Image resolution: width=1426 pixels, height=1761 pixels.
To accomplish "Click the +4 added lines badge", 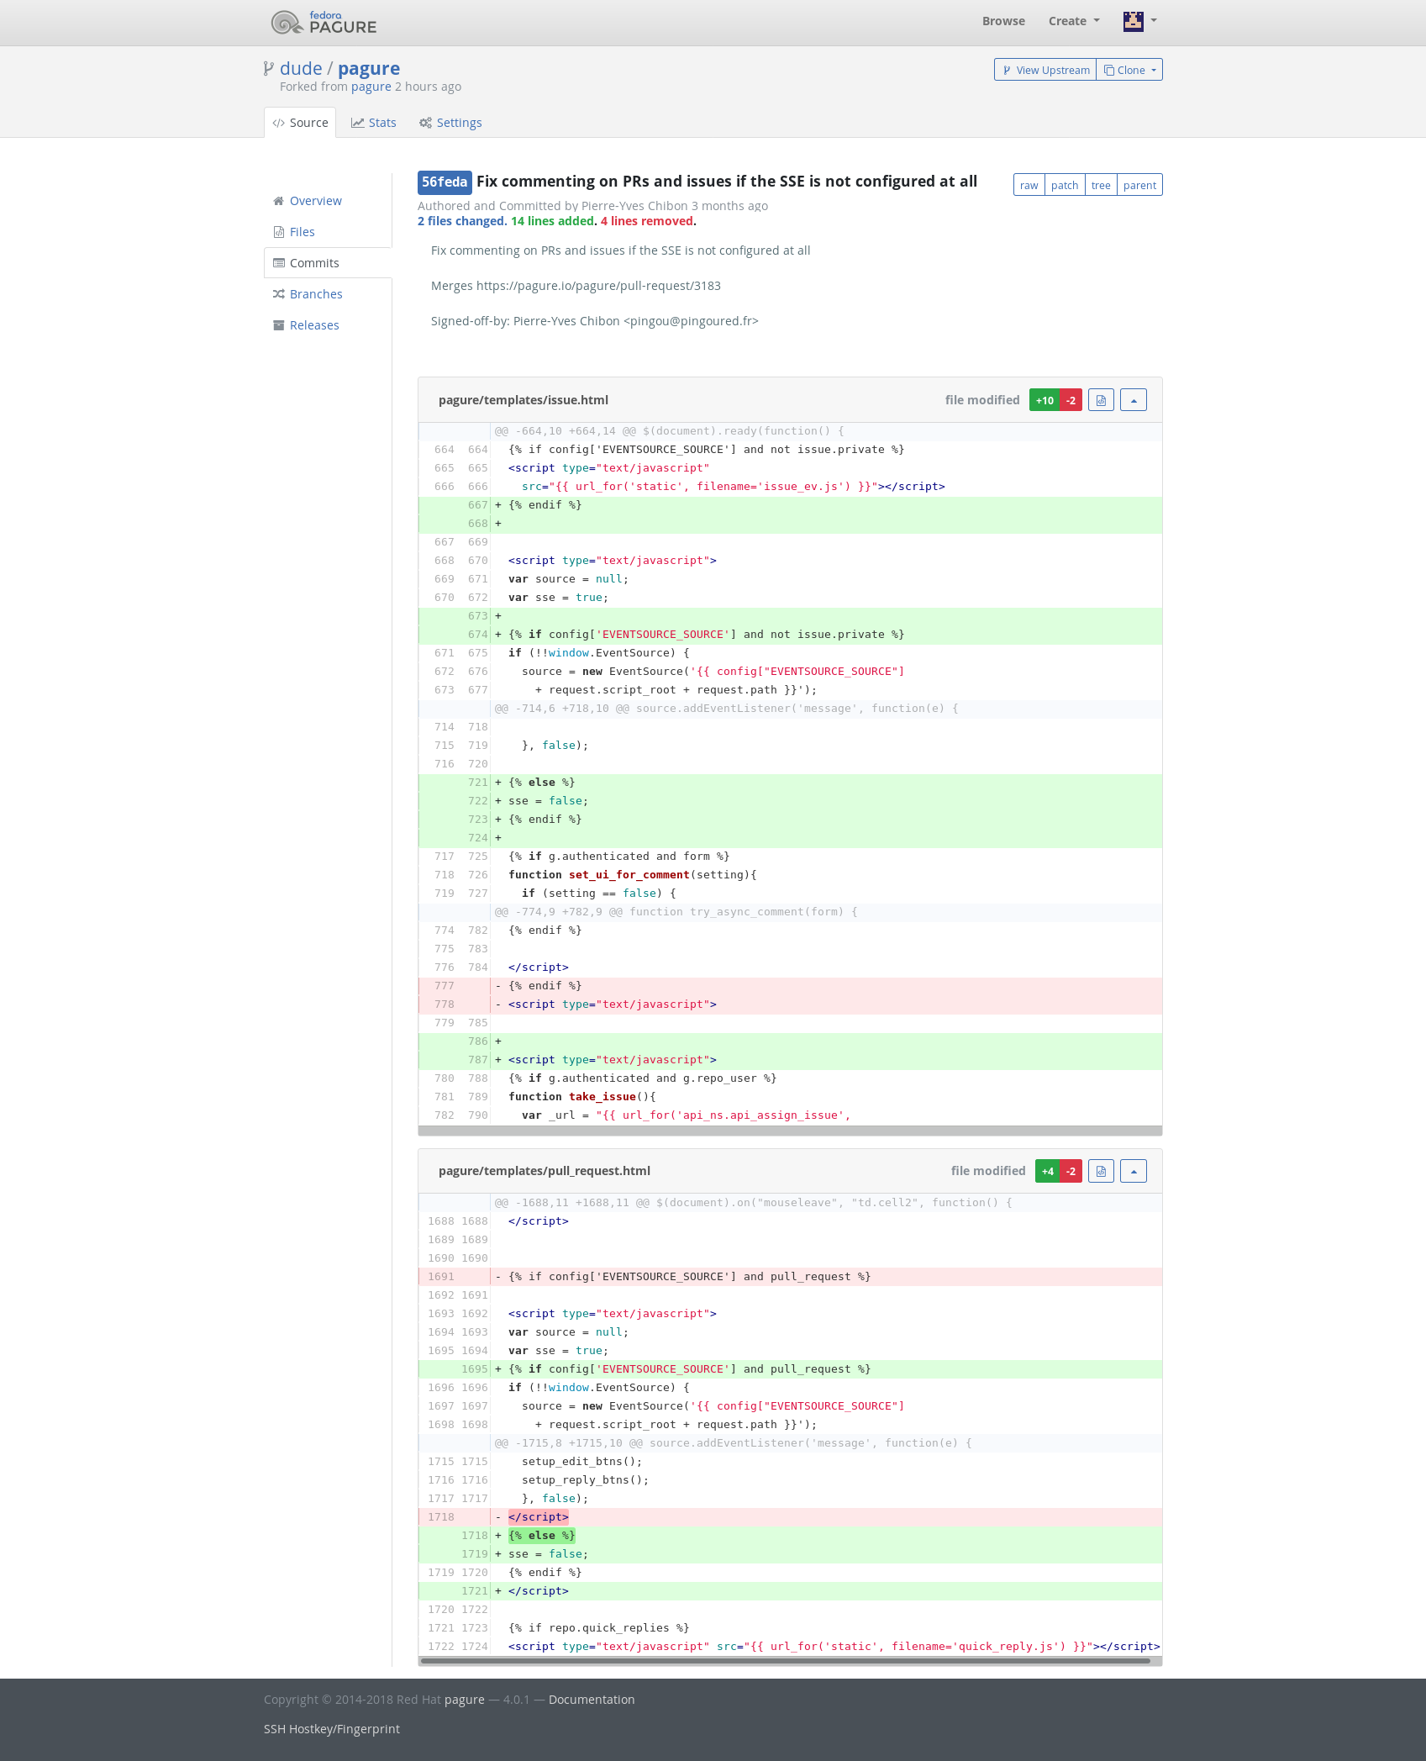I will click(1048, 1171).
